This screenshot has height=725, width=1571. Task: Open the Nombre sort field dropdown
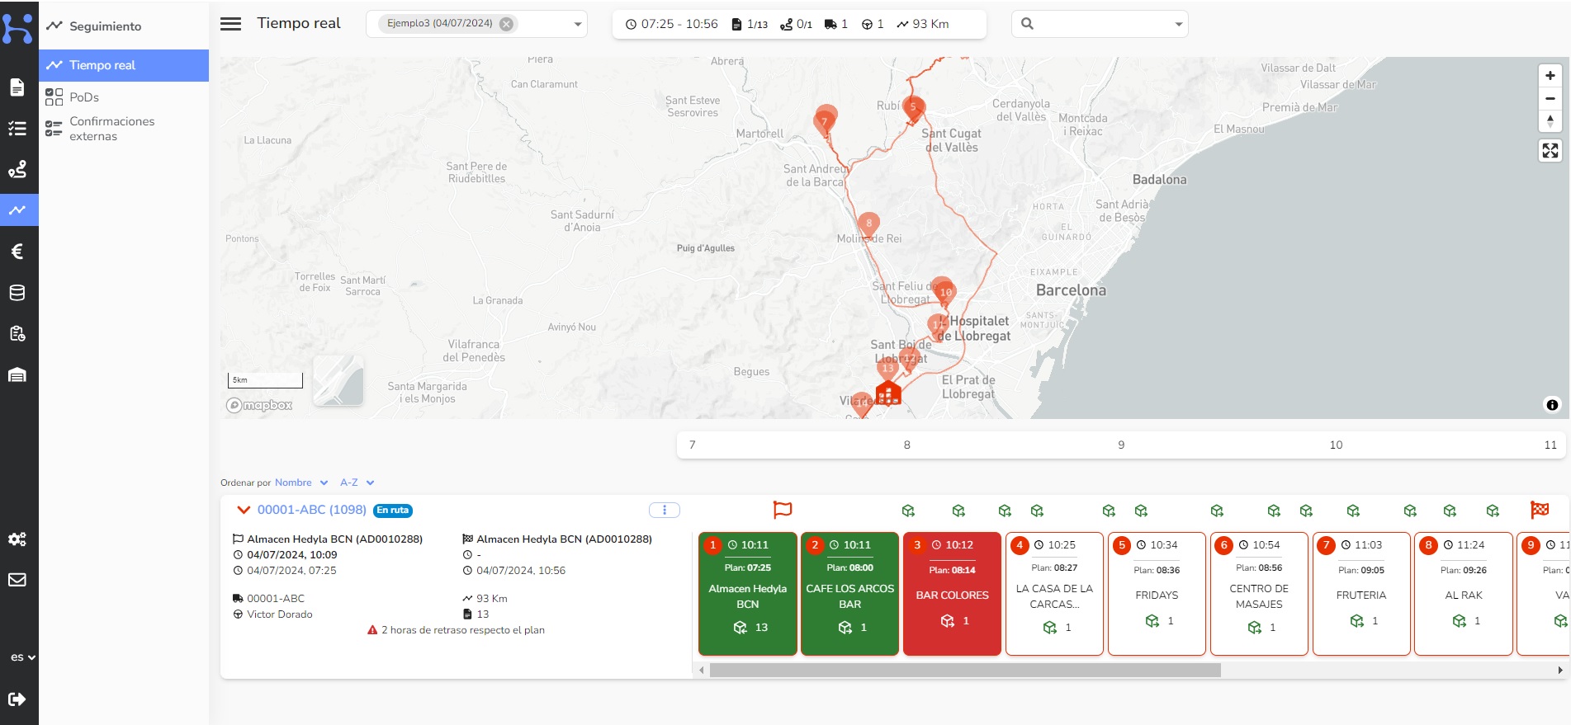(x=301, y=483)
